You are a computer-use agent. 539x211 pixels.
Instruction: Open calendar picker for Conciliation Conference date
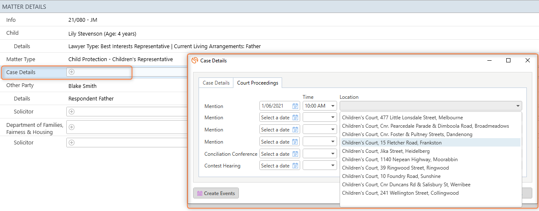coord(295,154)
